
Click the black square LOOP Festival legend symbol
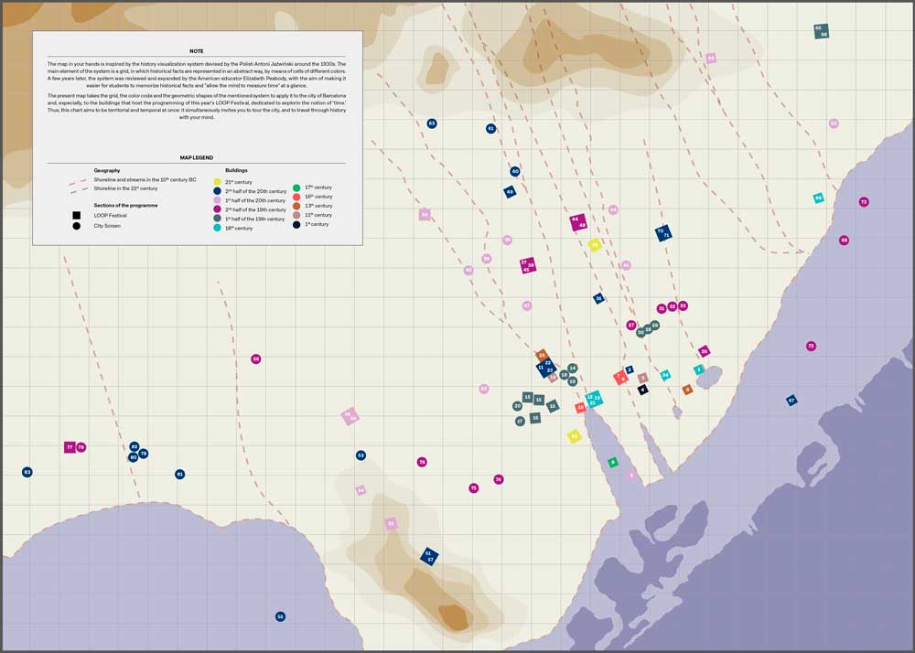77,216
